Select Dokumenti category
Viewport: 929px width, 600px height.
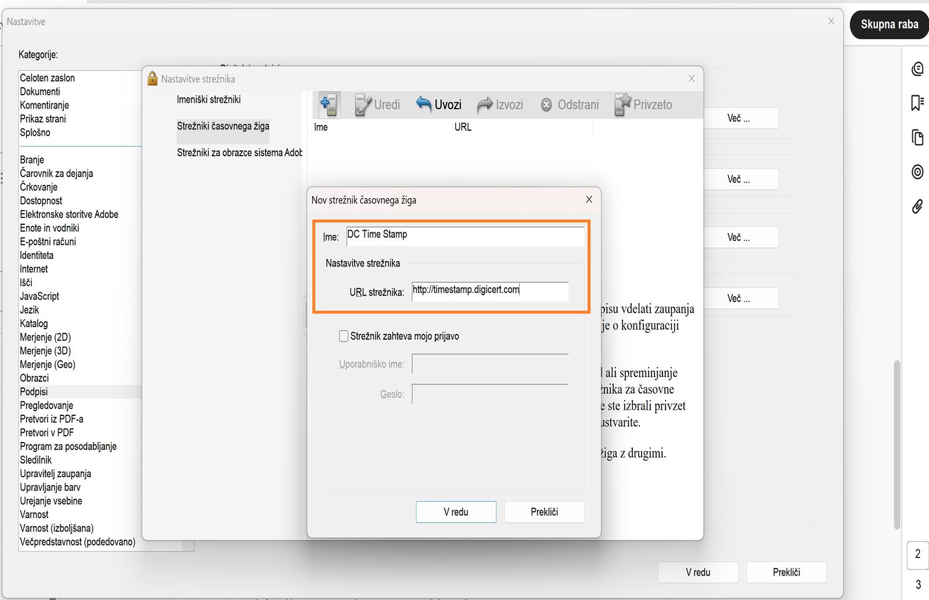coord(40,92)
